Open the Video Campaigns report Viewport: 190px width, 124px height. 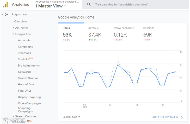pyautogui.click(x=29, y=103)
